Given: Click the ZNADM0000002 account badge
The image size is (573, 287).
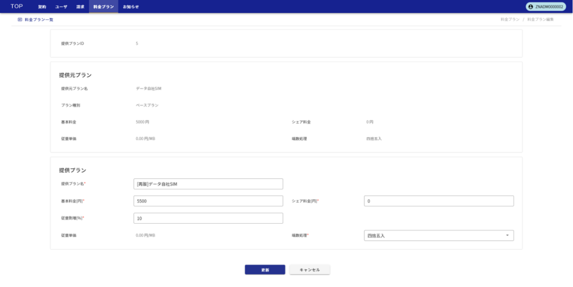Looking at the screenshot, I should tap(545, 7).
